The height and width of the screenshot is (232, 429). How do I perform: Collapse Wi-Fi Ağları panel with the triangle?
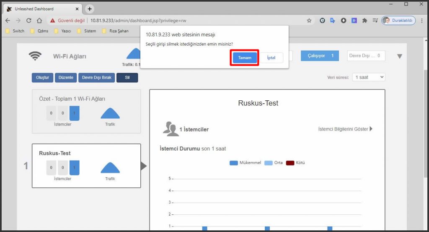tap(399, 56)
